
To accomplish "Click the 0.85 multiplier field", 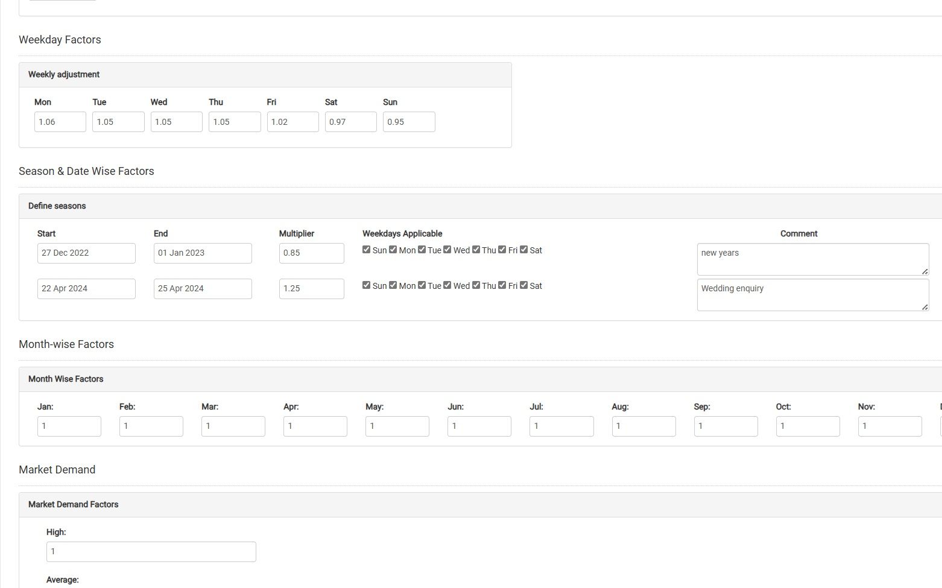I will coord(311,253).
